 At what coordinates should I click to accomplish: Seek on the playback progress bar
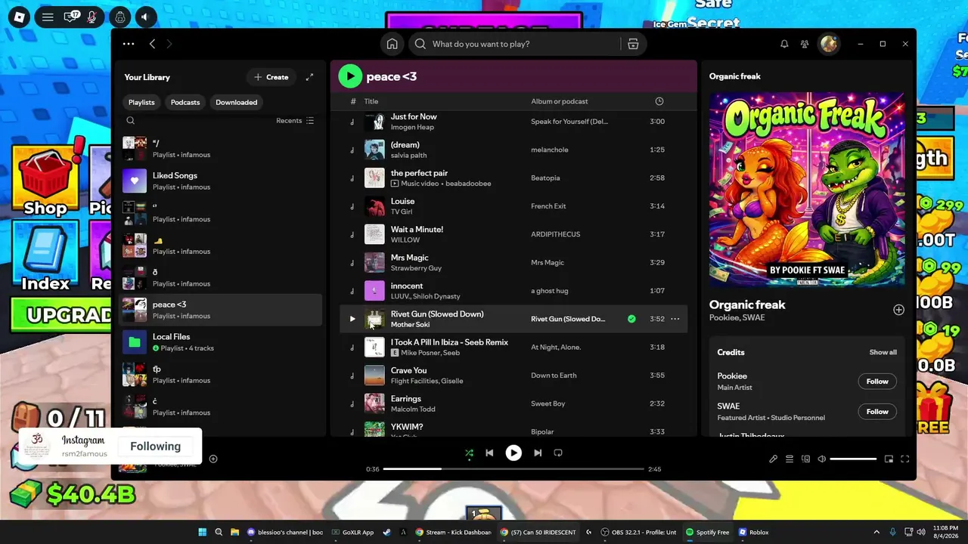[x=513, y=469]
